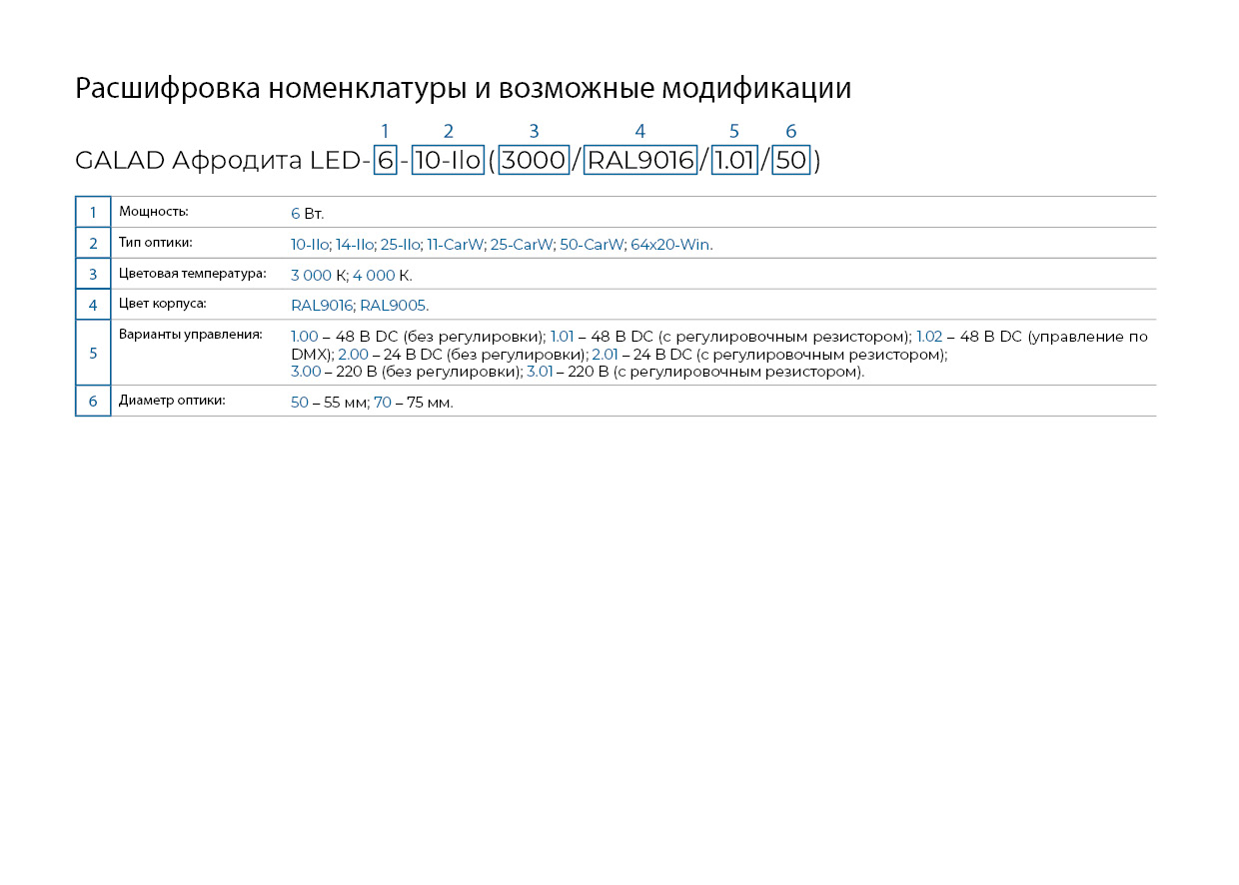Click the boxed '50' at the code's end
Image resolution: width=1239 pixels, height=885 pixels.
pyautogui.click(x=790, y=160)
